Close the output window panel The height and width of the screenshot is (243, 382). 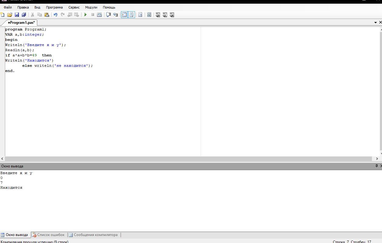point(381,166)
